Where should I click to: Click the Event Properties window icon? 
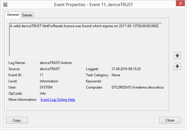5,4
